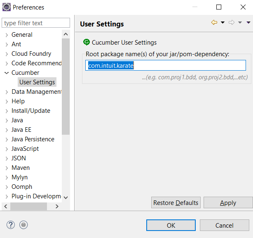Confirm with the OK button

tap(171, 225)
